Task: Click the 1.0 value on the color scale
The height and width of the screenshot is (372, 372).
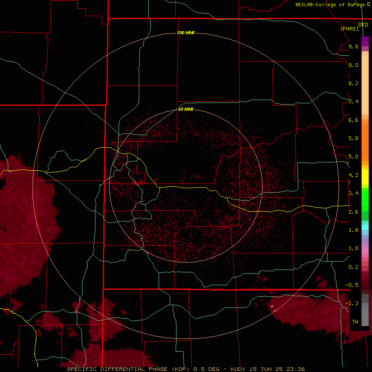Action: coord(353,248)
